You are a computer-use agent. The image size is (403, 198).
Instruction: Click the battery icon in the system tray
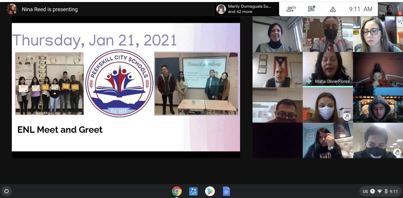(386, 192)
